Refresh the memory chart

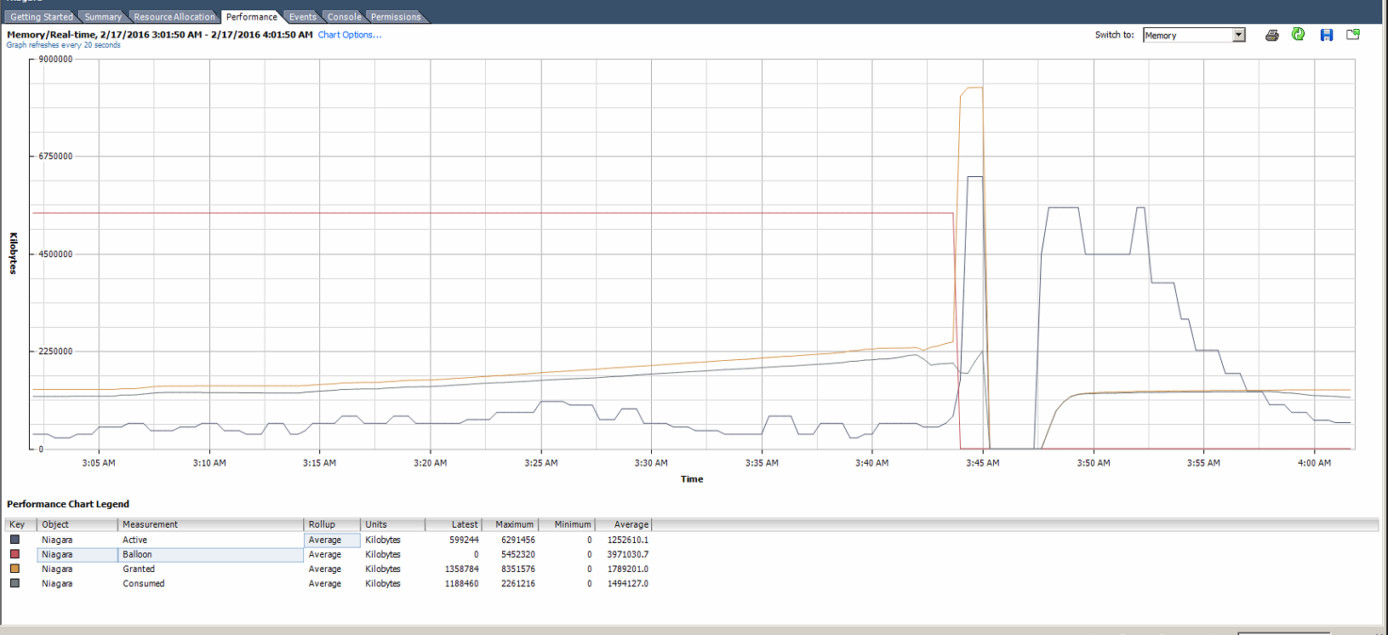1298,34
